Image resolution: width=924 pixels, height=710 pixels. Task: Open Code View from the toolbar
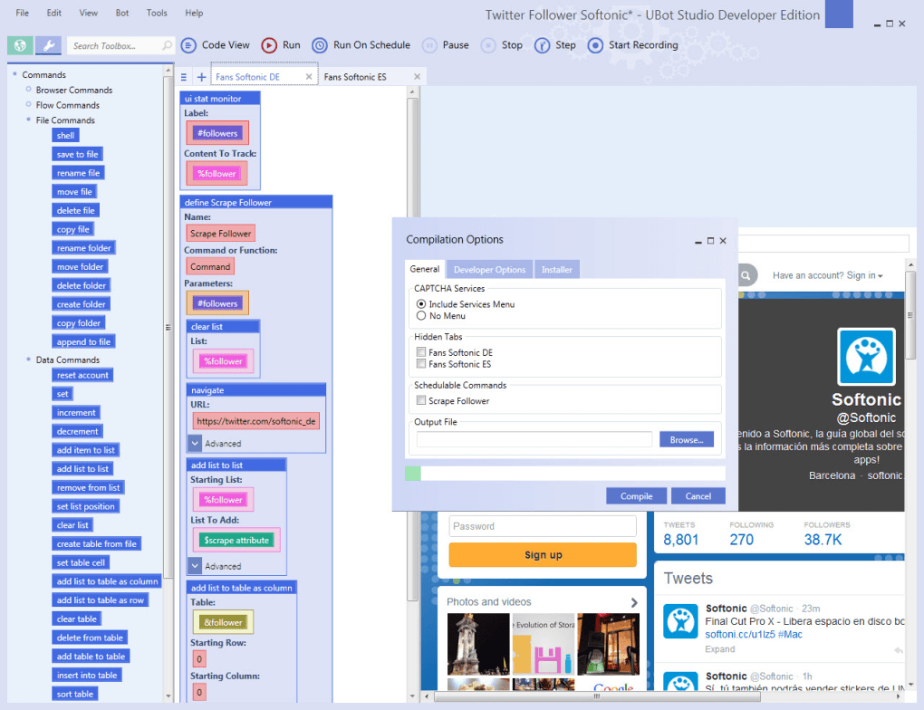point(215,45)
